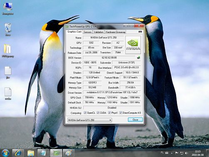Open the Recycle Bin desktop icon
The width and height of the screenshot is (209, 157).
point(8,30)
